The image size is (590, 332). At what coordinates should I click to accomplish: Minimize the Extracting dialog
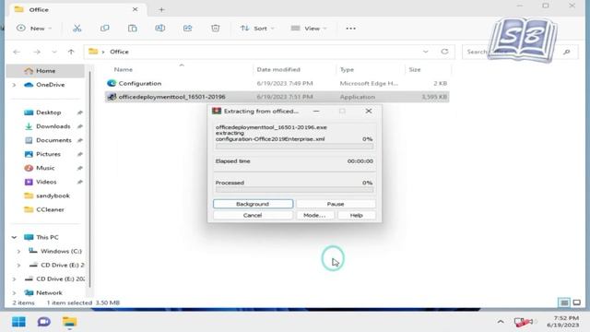click(x=316, y=112)
